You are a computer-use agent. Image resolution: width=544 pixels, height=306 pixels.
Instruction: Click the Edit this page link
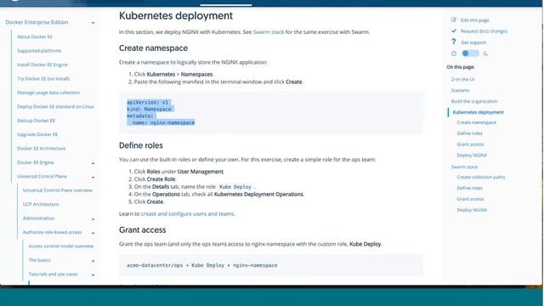coord(474,20)
